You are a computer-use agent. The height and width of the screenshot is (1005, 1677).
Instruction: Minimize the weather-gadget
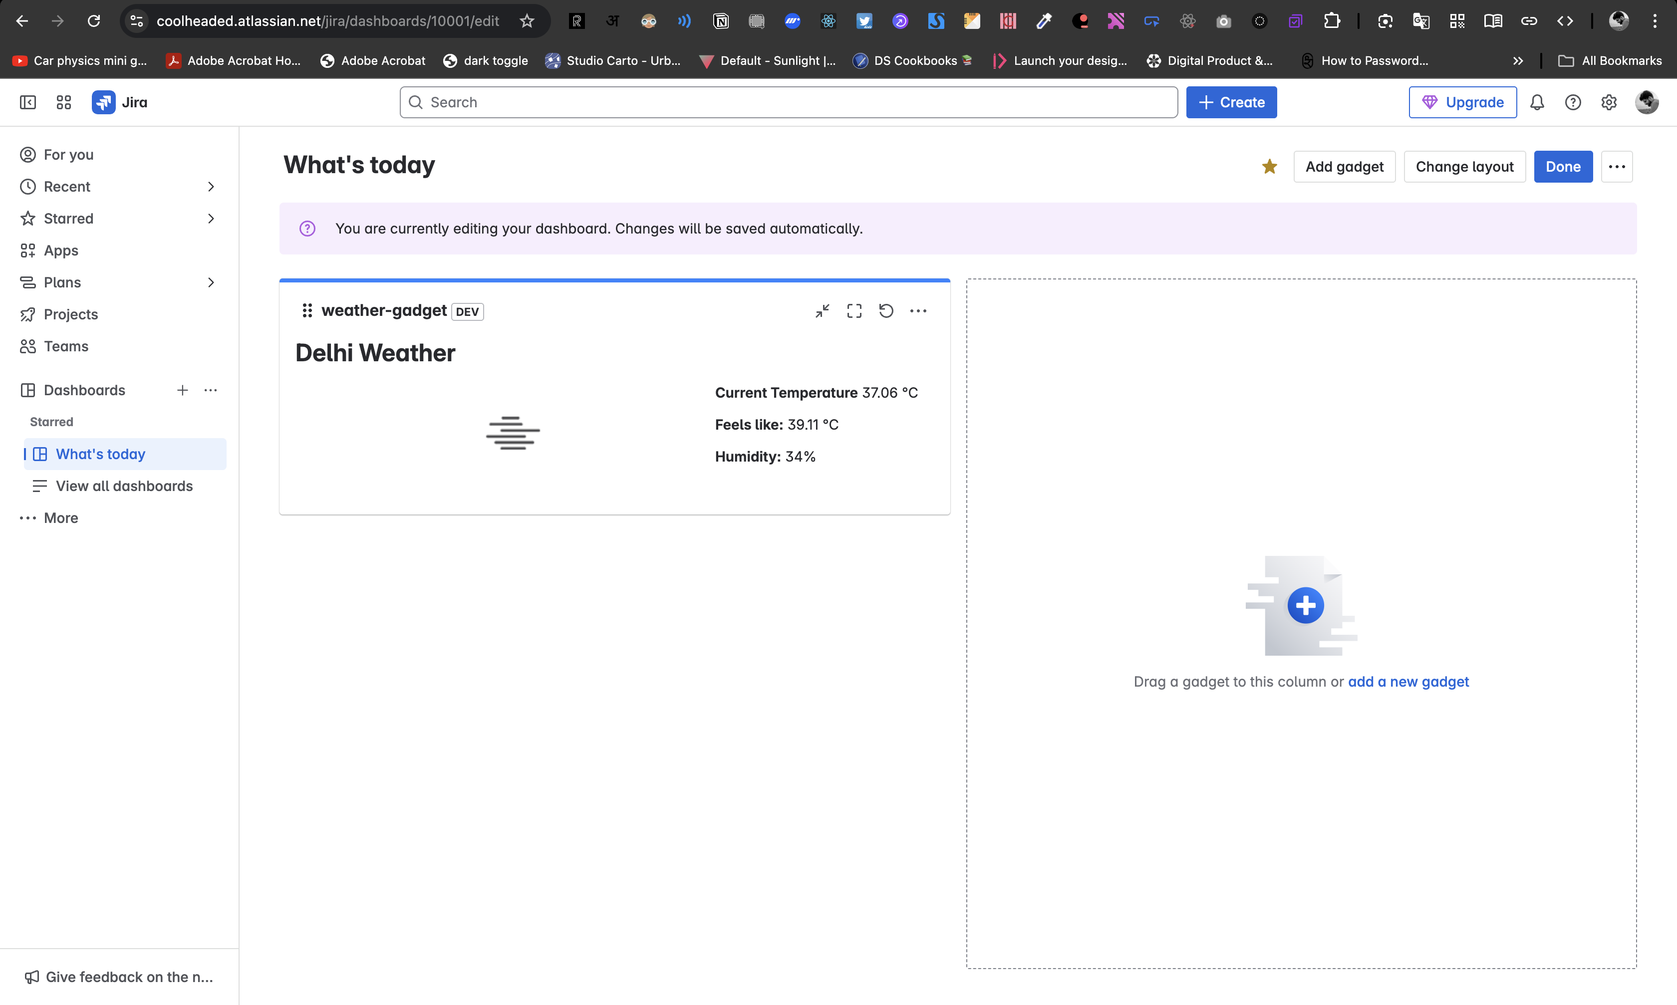click(x=822, y=311)
